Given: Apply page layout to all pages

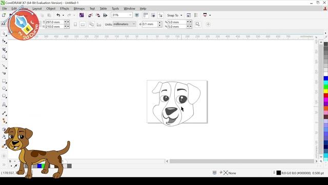Looking at the screenshot, I should pyautogui.click(x=91, y=24).
